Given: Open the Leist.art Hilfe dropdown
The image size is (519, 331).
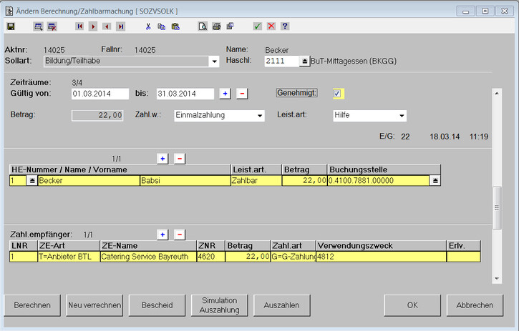Looking at the screenshot, I should pos(402,115).
